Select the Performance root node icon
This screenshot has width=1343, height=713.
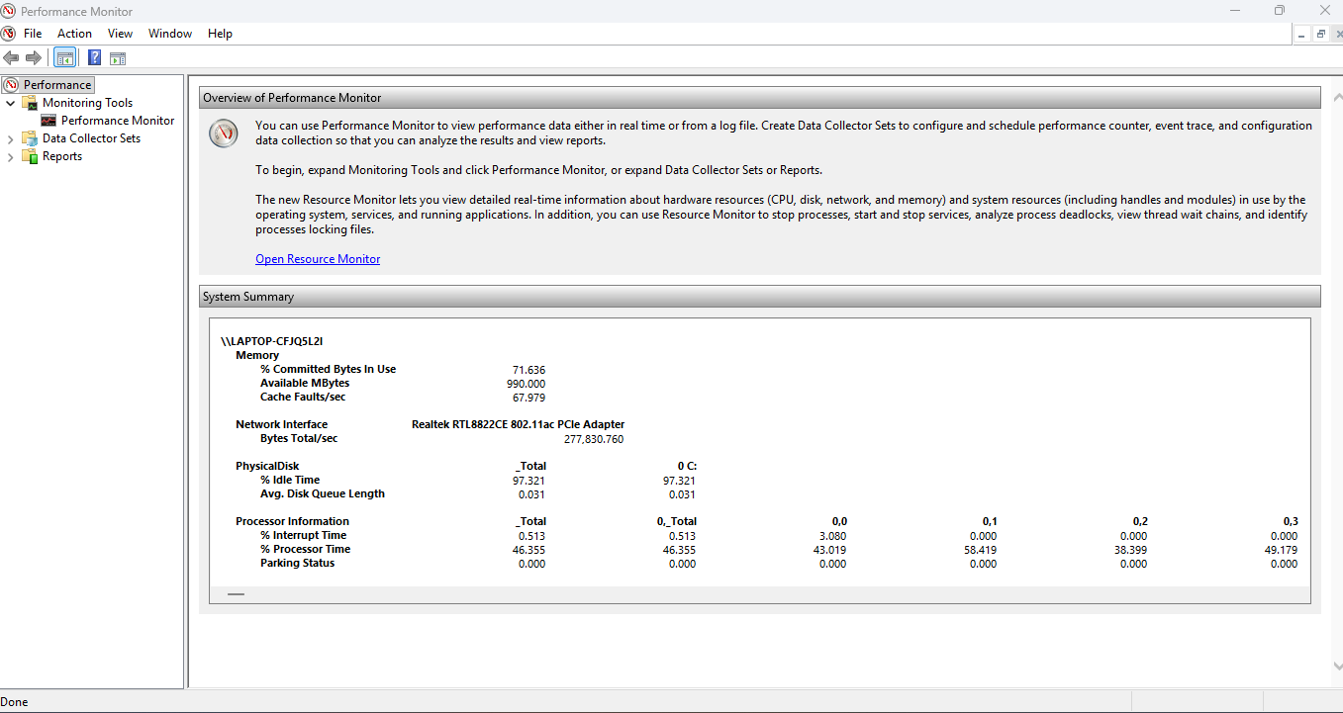(12, 85)
